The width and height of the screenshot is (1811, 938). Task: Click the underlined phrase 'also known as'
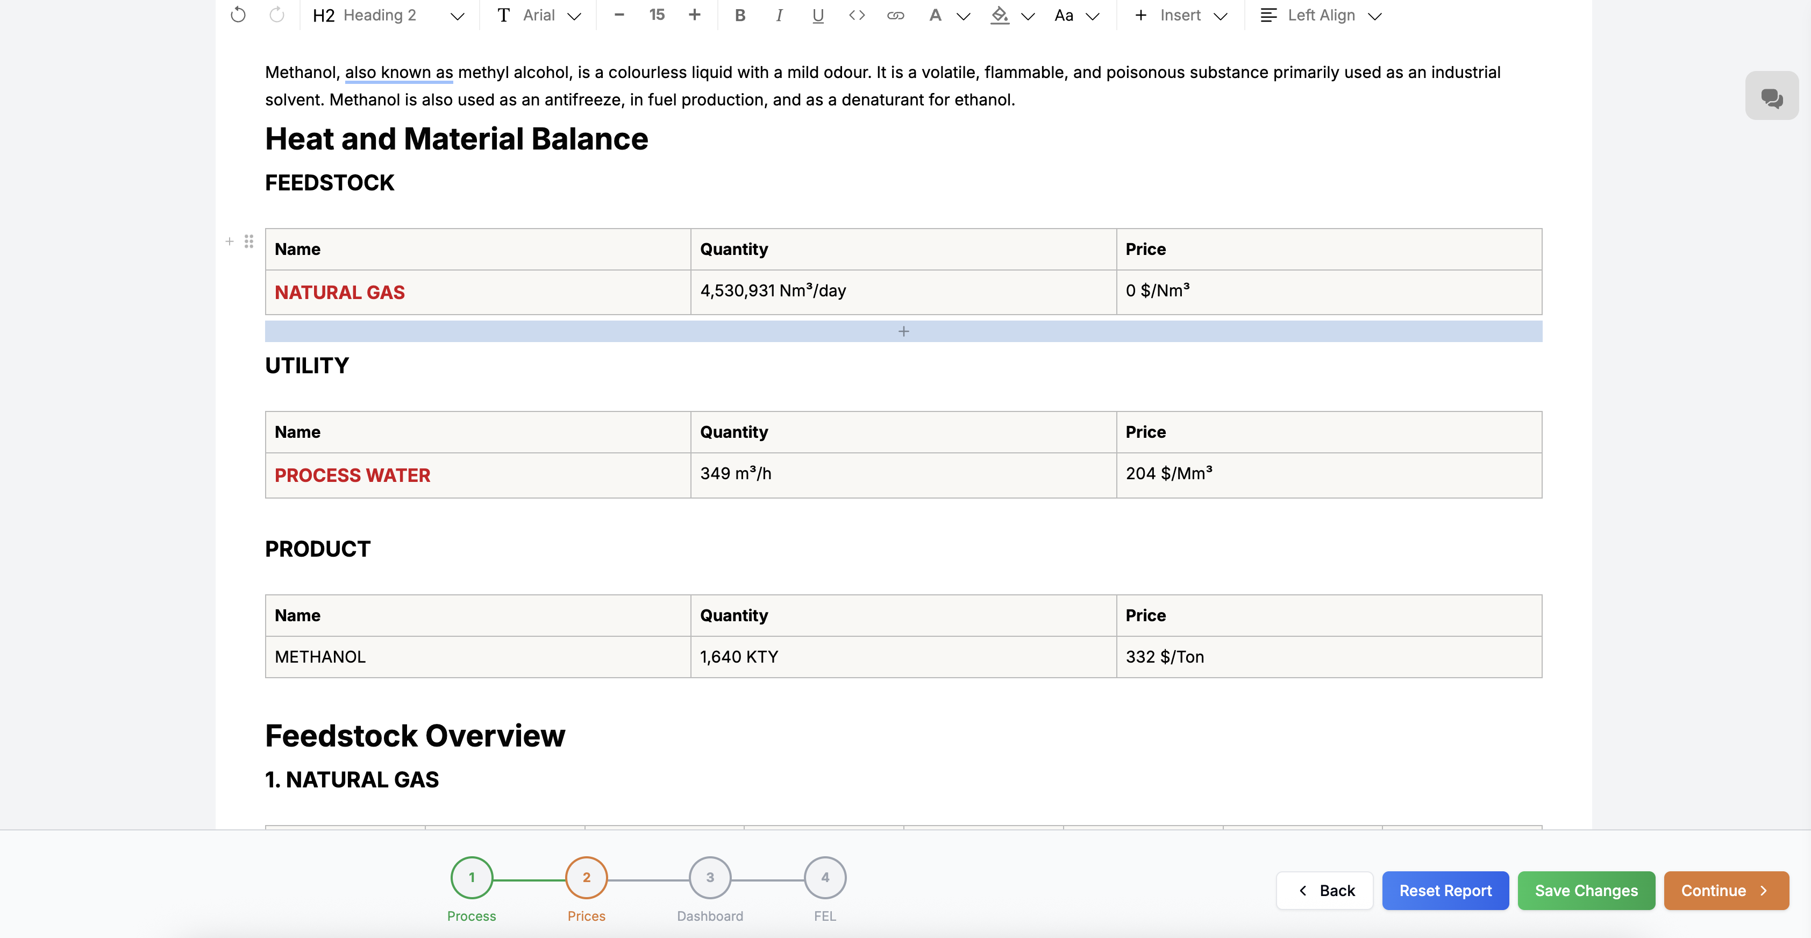coord(398,73)
